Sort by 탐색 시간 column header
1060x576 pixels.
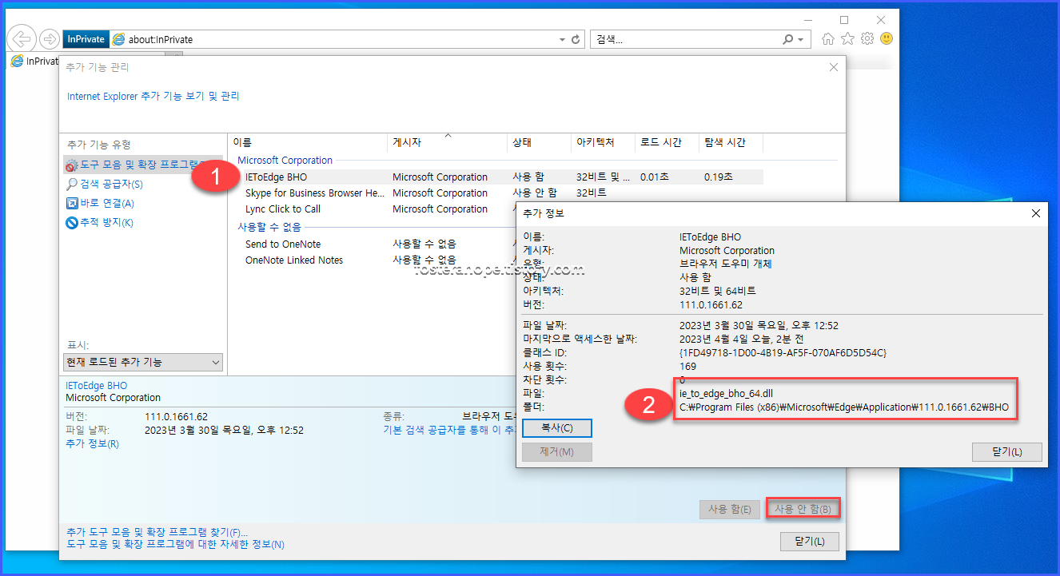tap(731, 142)
